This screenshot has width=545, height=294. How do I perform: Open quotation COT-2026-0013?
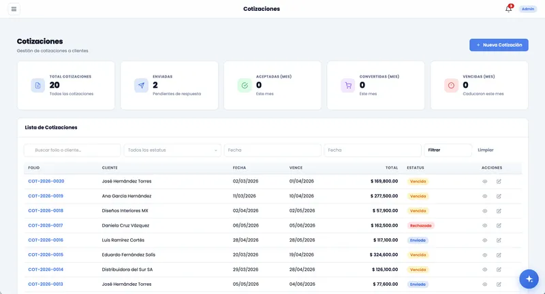[x=46, y=284]
